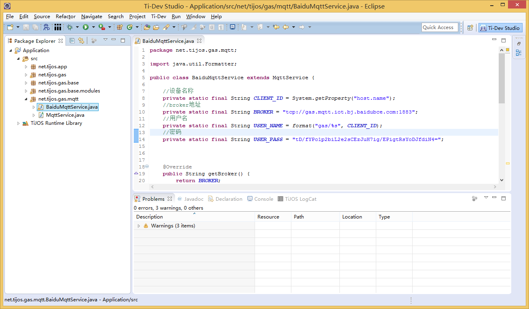This screenshot has width=529, height=309.
Task: Click the Save All toolbar icon
Action: tap(35, 27)
